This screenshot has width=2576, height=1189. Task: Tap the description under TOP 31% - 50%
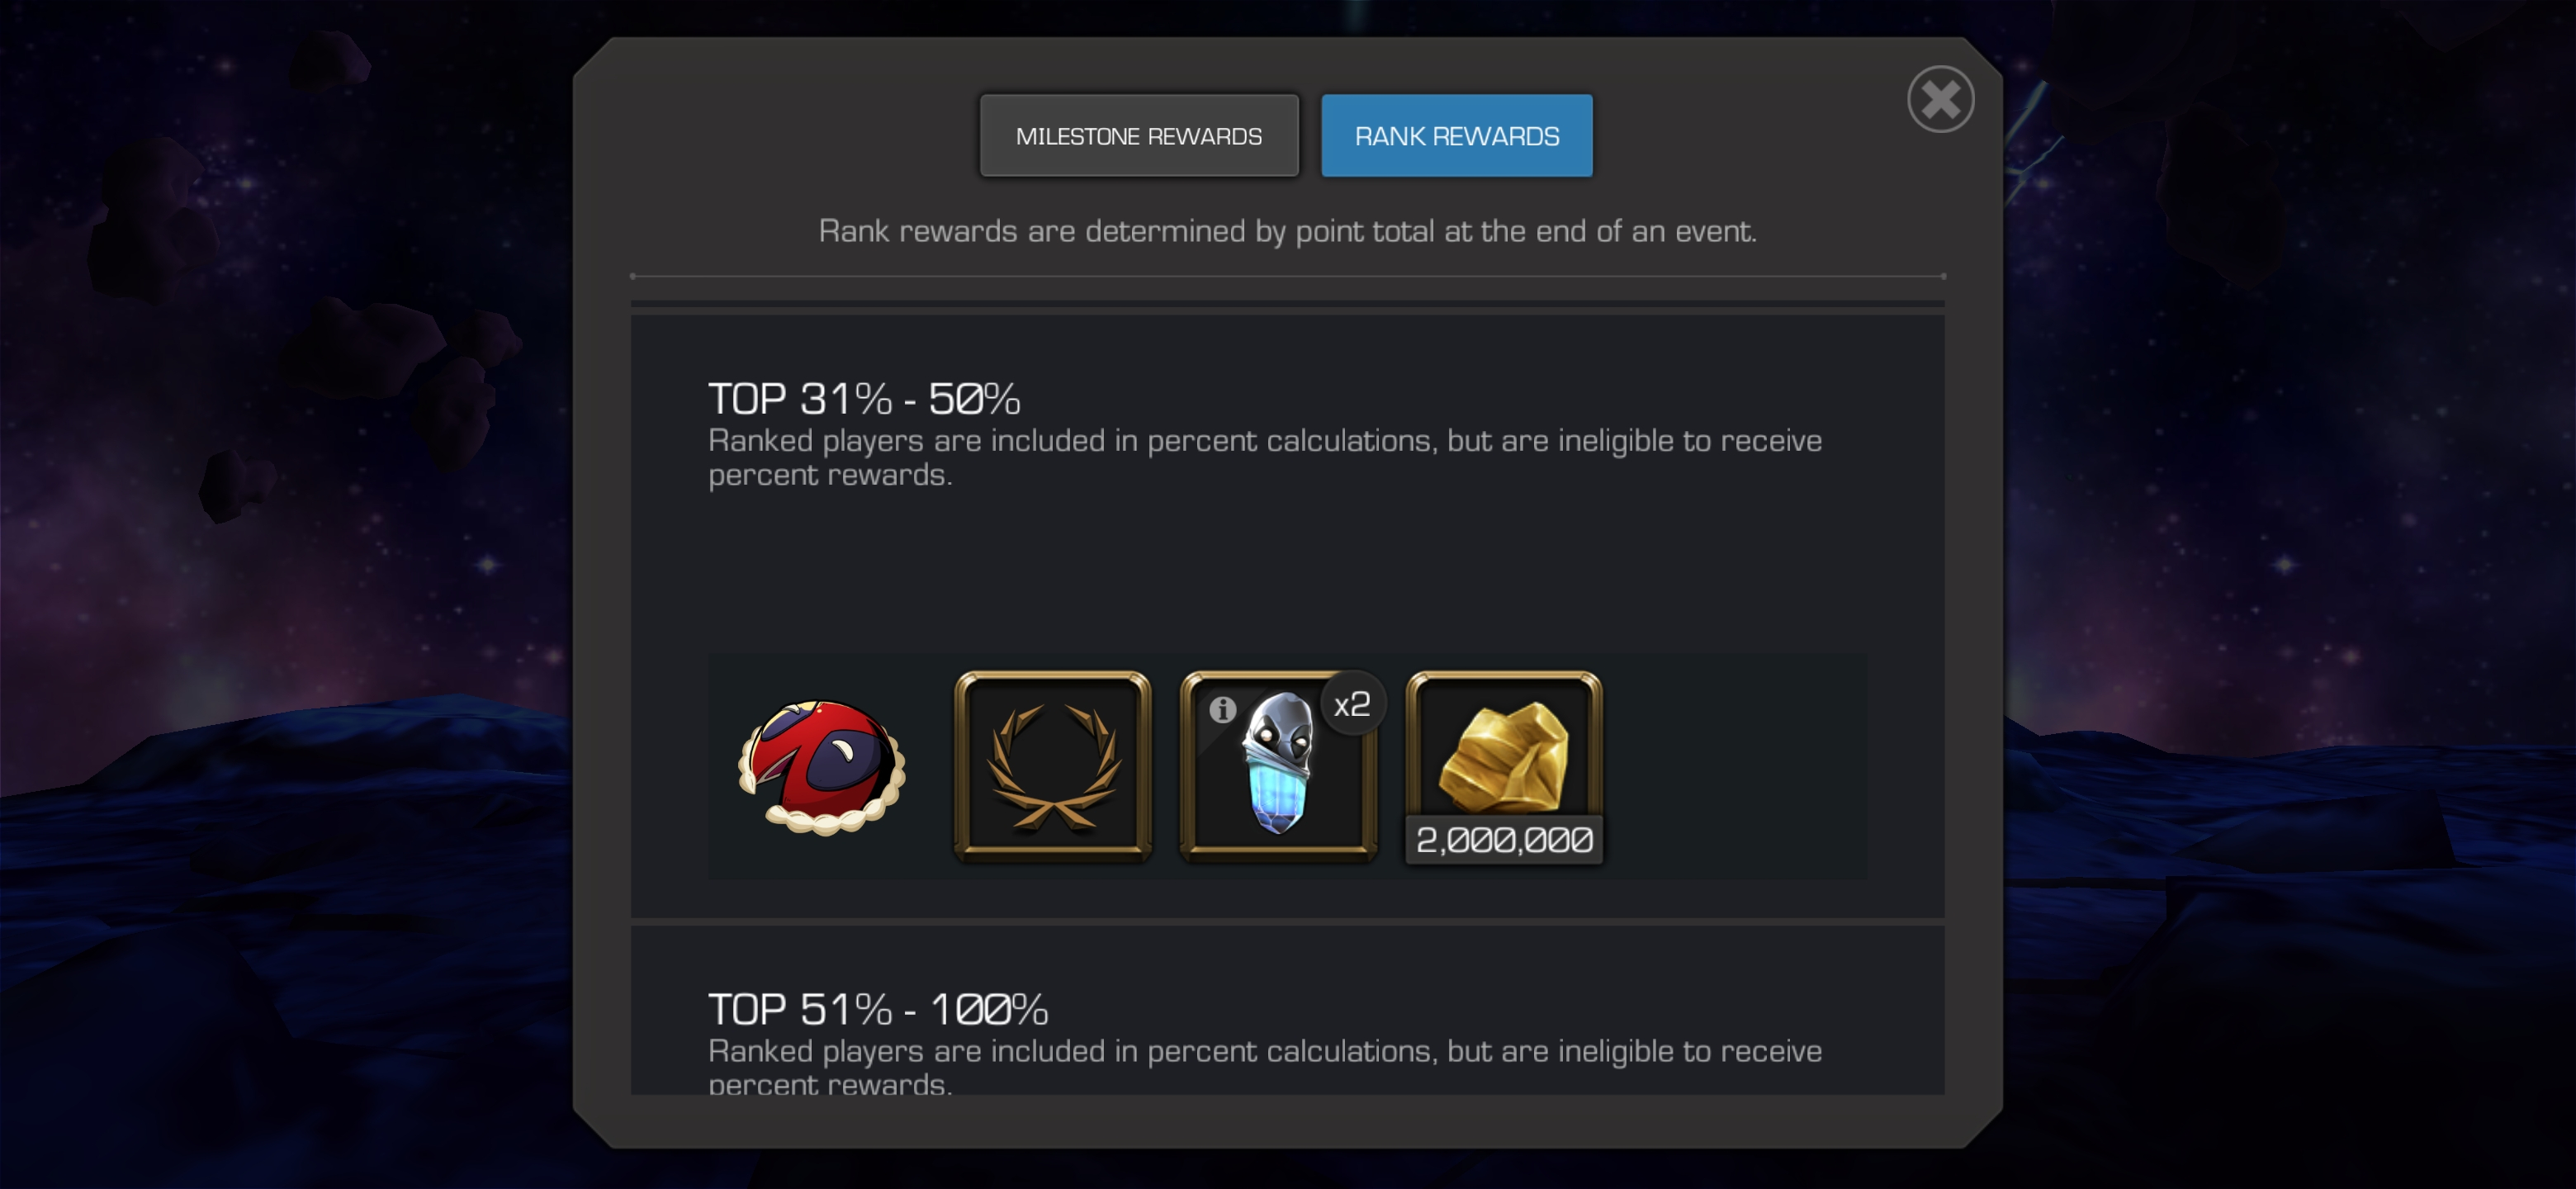point(1265,457)
